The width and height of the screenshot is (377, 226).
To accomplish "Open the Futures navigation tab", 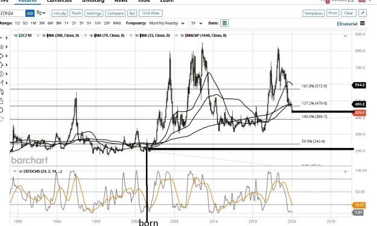I will (x=27, y=1).
